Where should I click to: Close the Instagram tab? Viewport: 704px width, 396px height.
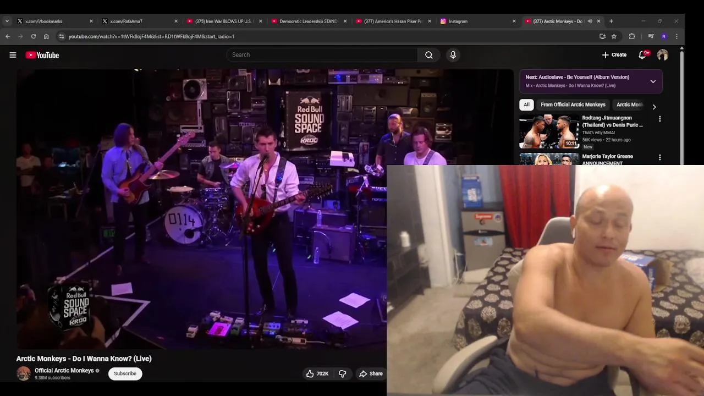[514, 21]
